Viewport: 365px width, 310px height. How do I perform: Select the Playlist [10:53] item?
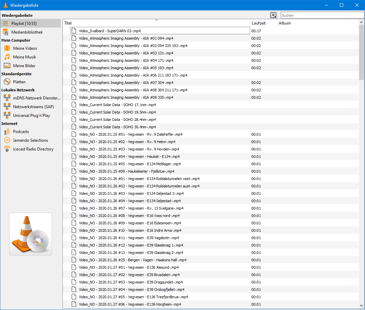(24, 24)
